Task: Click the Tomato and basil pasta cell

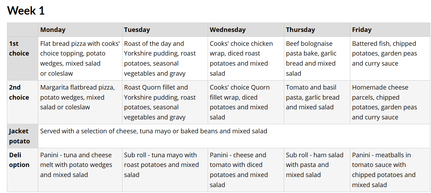Action: coord(317,102)
